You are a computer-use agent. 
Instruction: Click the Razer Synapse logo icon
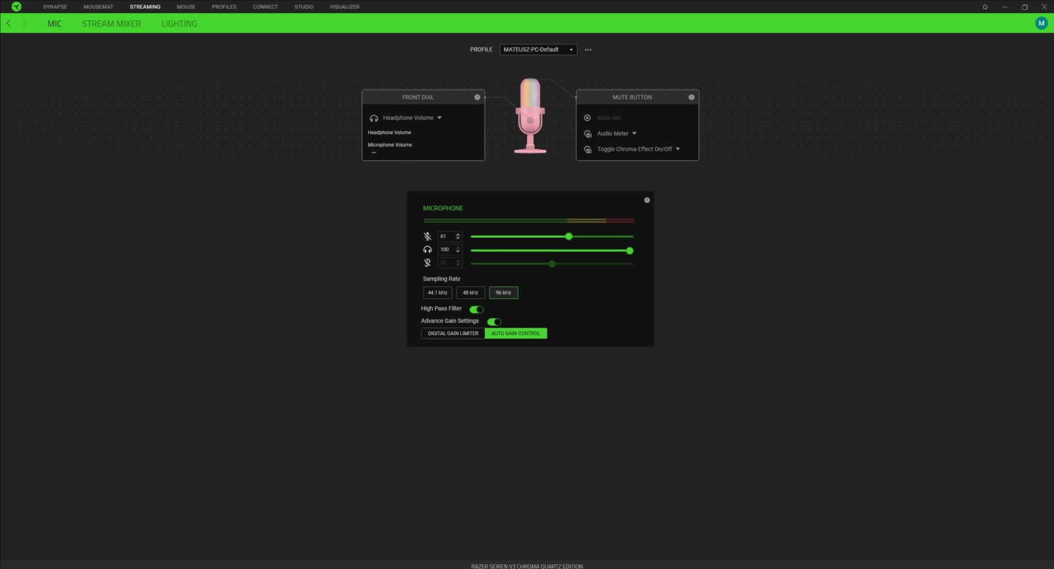16,7
